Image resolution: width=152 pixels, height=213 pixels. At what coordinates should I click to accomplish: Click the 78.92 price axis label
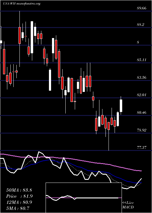coord(142,130)
